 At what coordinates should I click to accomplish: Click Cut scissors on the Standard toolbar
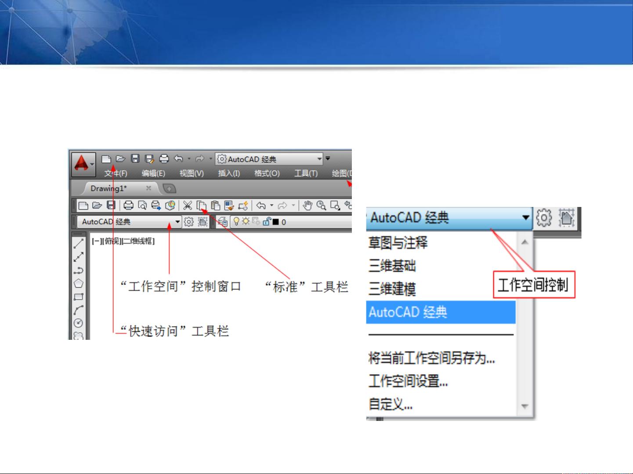(188, 205)
